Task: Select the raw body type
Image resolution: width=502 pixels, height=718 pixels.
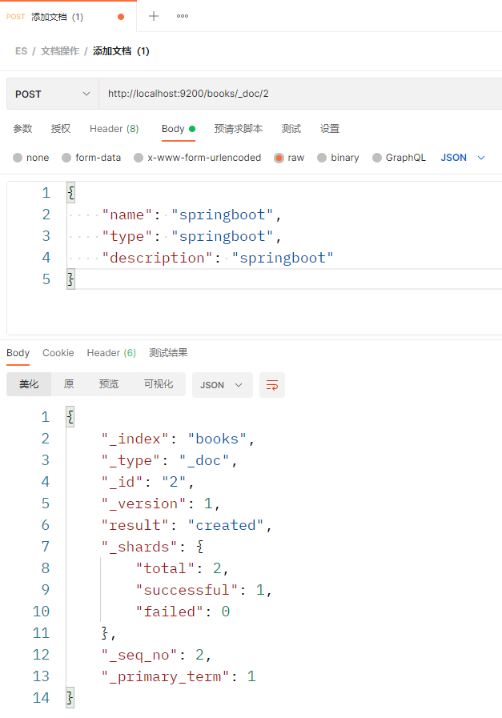Action: [x=288, y=158]
